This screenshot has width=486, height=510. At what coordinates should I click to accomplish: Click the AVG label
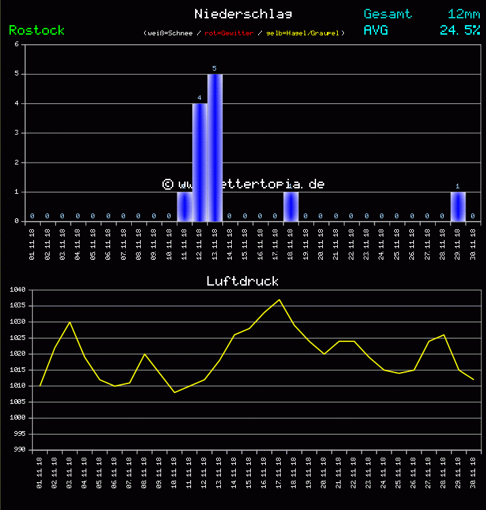376,30
